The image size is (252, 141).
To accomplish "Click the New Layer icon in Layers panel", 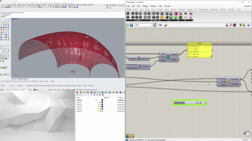I will (77, 95).
